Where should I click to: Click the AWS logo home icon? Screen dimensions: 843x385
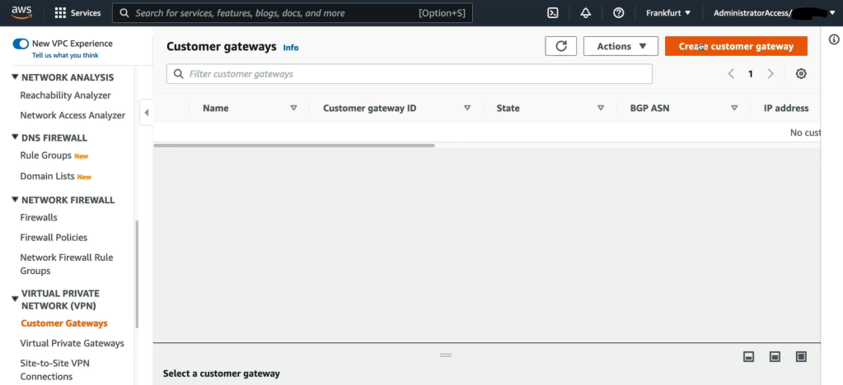point(21,12)
